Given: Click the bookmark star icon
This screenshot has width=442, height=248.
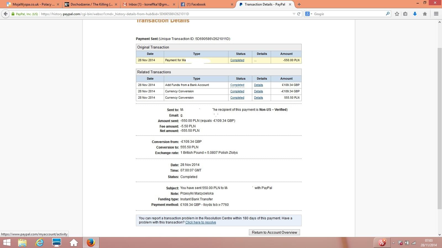Looking at the screenshot, I should click(397, 14).
